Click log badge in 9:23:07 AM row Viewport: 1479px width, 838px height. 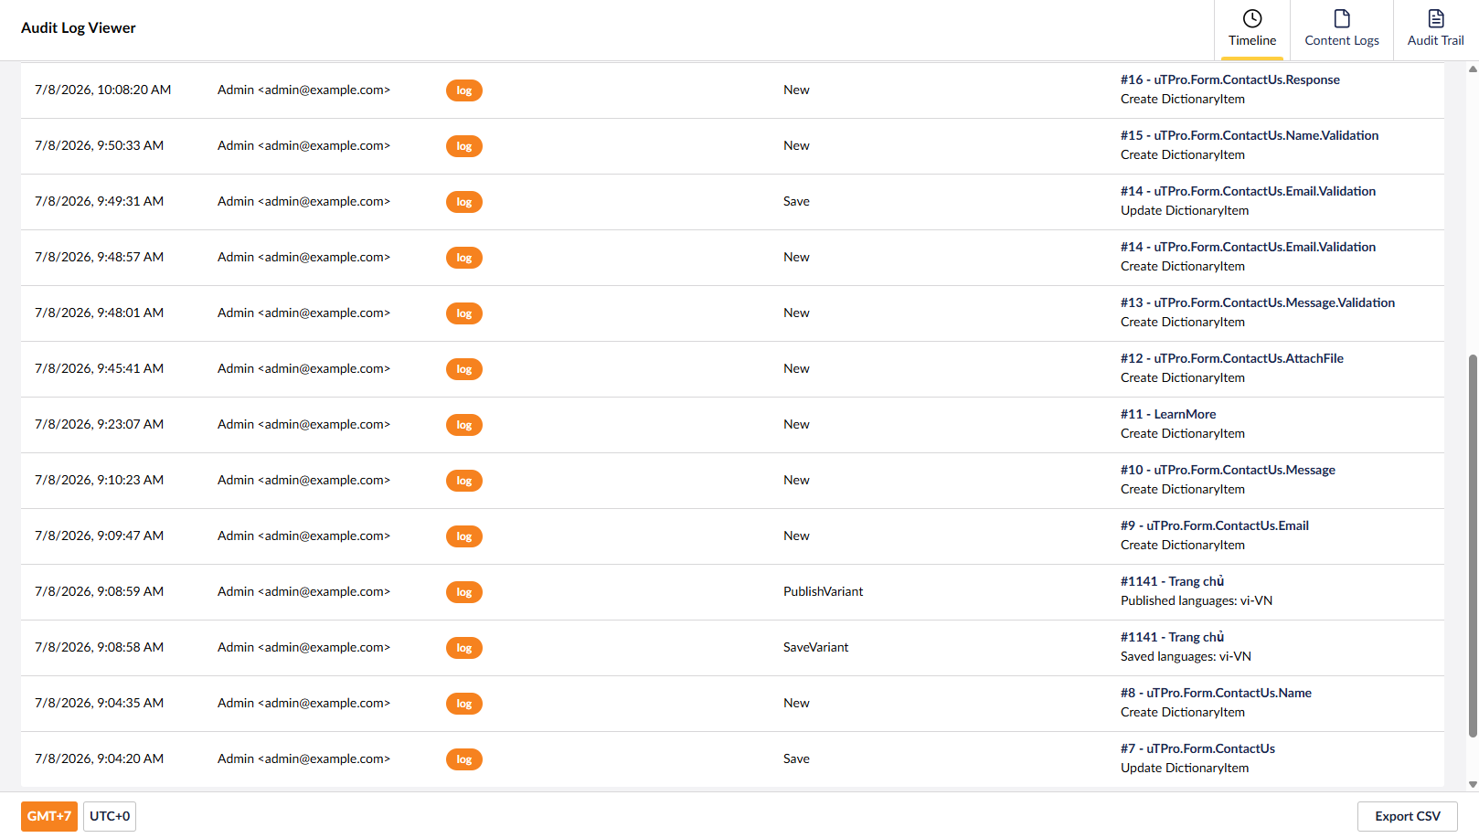[464, 425]
